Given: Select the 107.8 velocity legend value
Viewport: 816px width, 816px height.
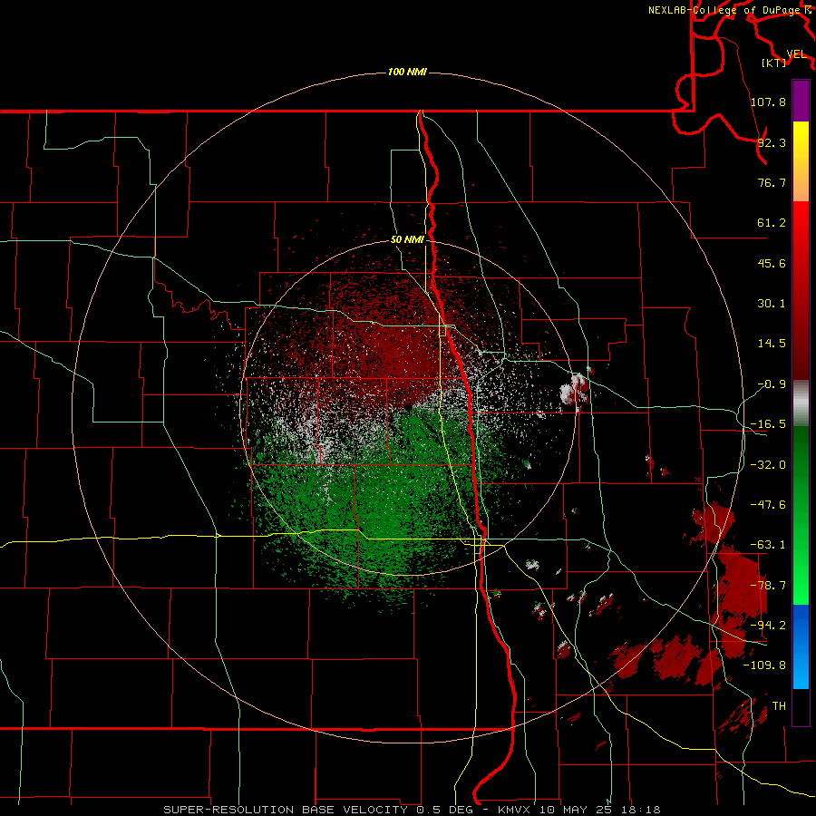Looking at the screenshot, I should (768, 102).
